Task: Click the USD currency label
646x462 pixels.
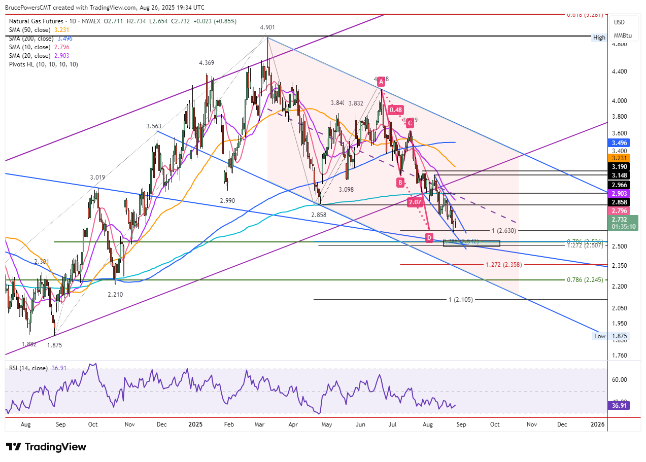Action: click(619, 22)
